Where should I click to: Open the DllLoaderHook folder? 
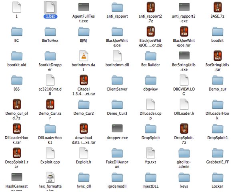pyautogui.click(x=218, y=104)
